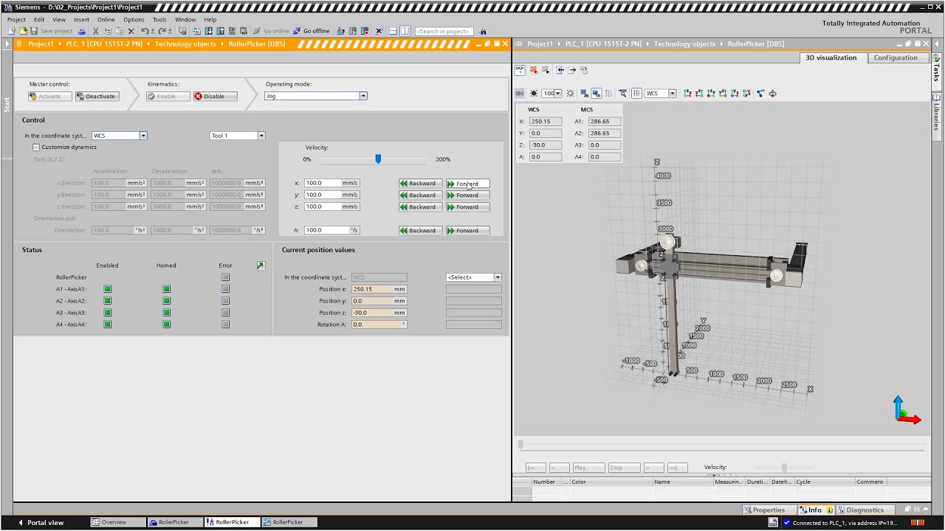Click the A2 - AxisA2 homed indicator
The width and height of the screenshot is (945, 531).
pos(166,301)
